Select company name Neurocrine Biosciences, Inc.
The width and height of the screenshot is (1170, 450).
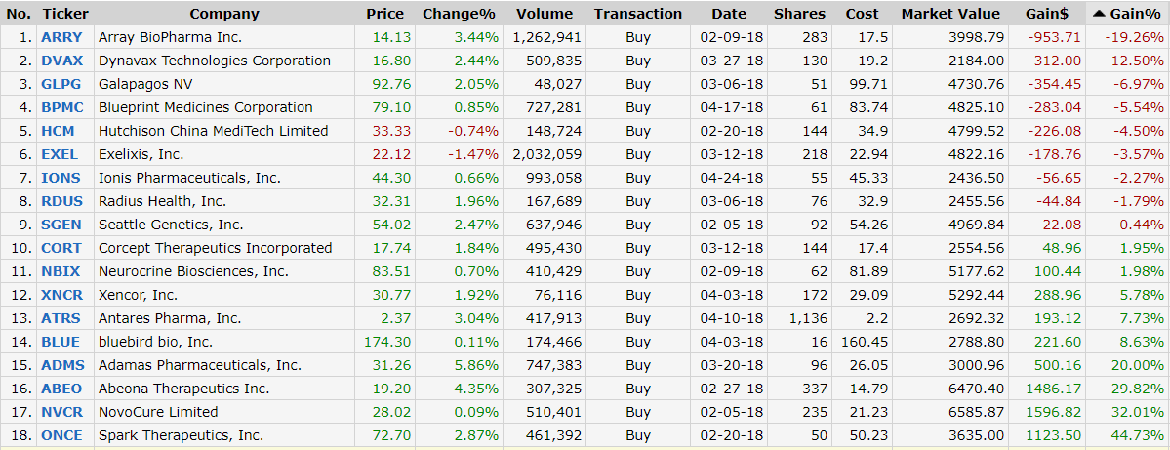[193, 271]
